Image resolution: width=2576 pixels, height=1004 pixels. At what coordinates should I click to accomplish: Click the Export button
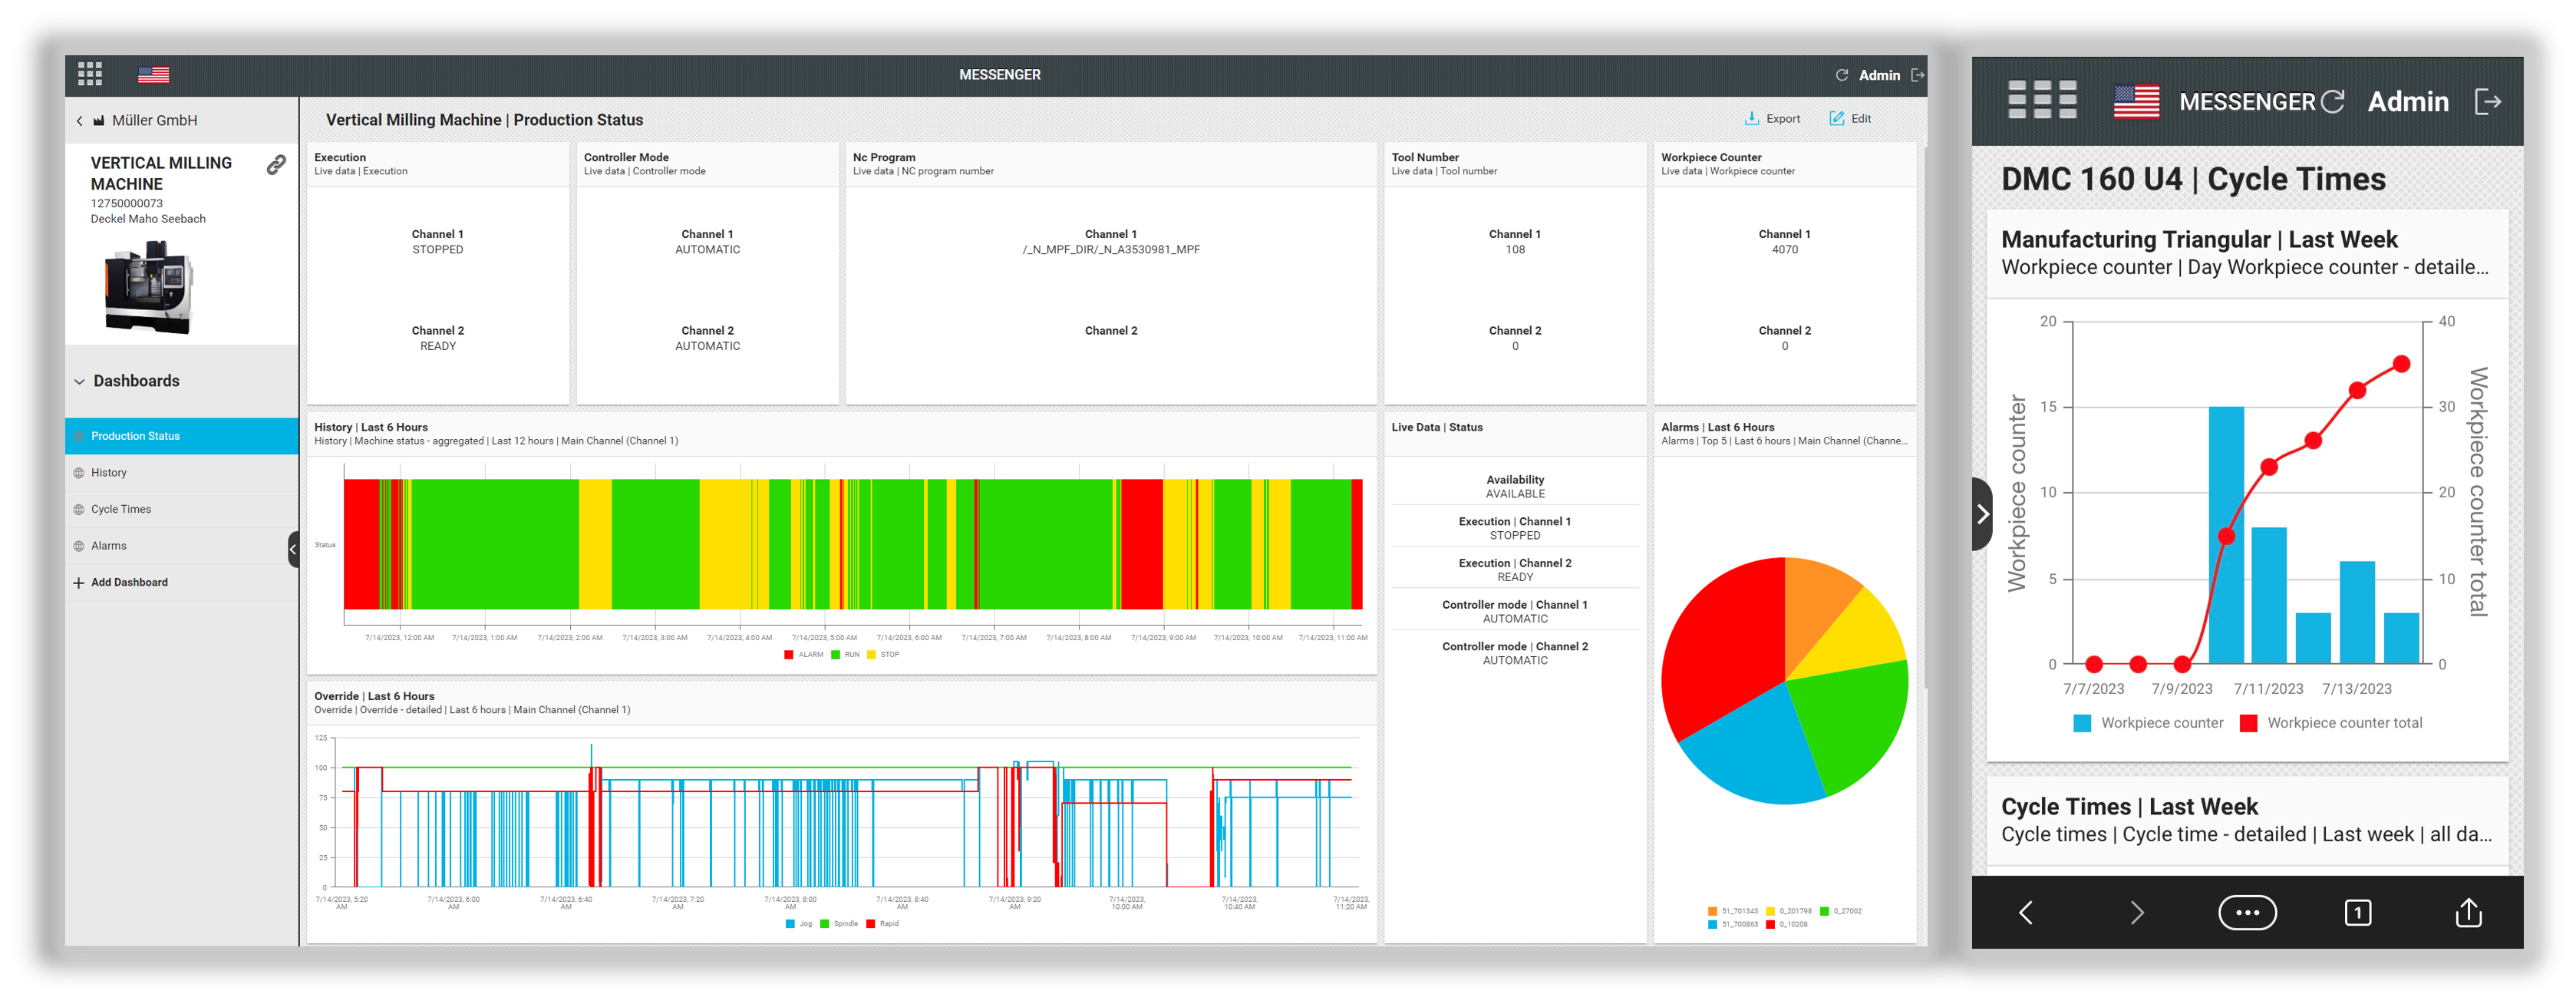click(1772, 118)
